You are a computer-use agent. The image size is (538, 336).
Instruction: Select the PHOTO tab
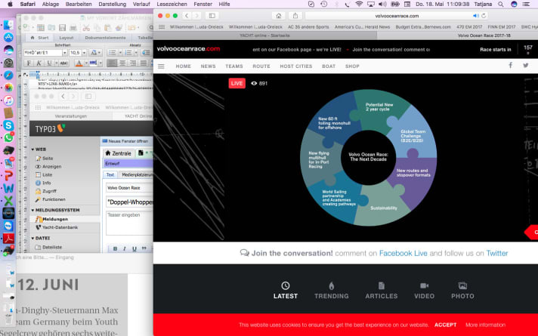point(462,291)
